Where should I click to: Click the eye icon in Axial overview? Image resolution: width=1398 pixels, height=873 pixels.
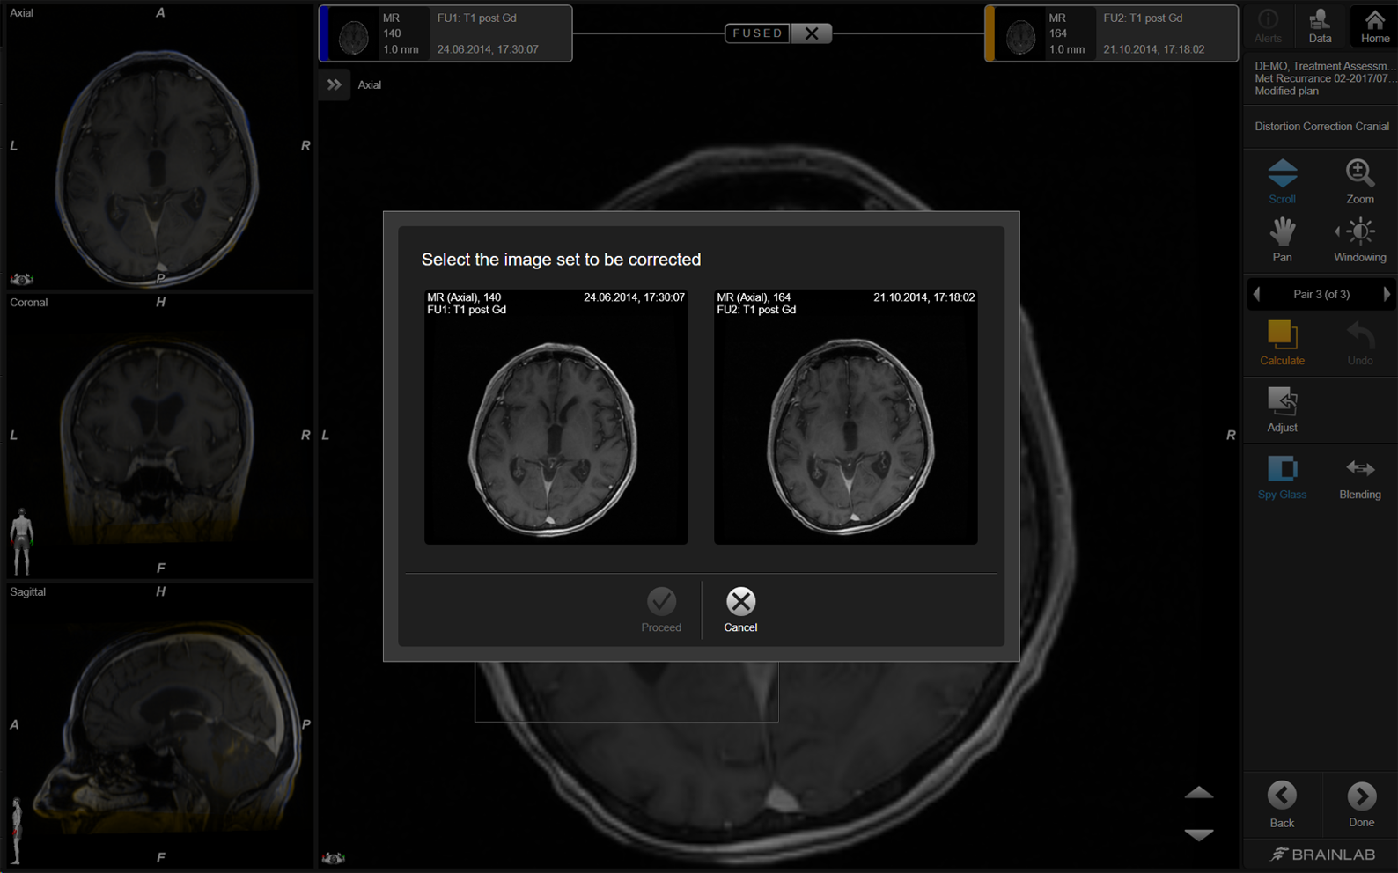click(x=22, y=279)
